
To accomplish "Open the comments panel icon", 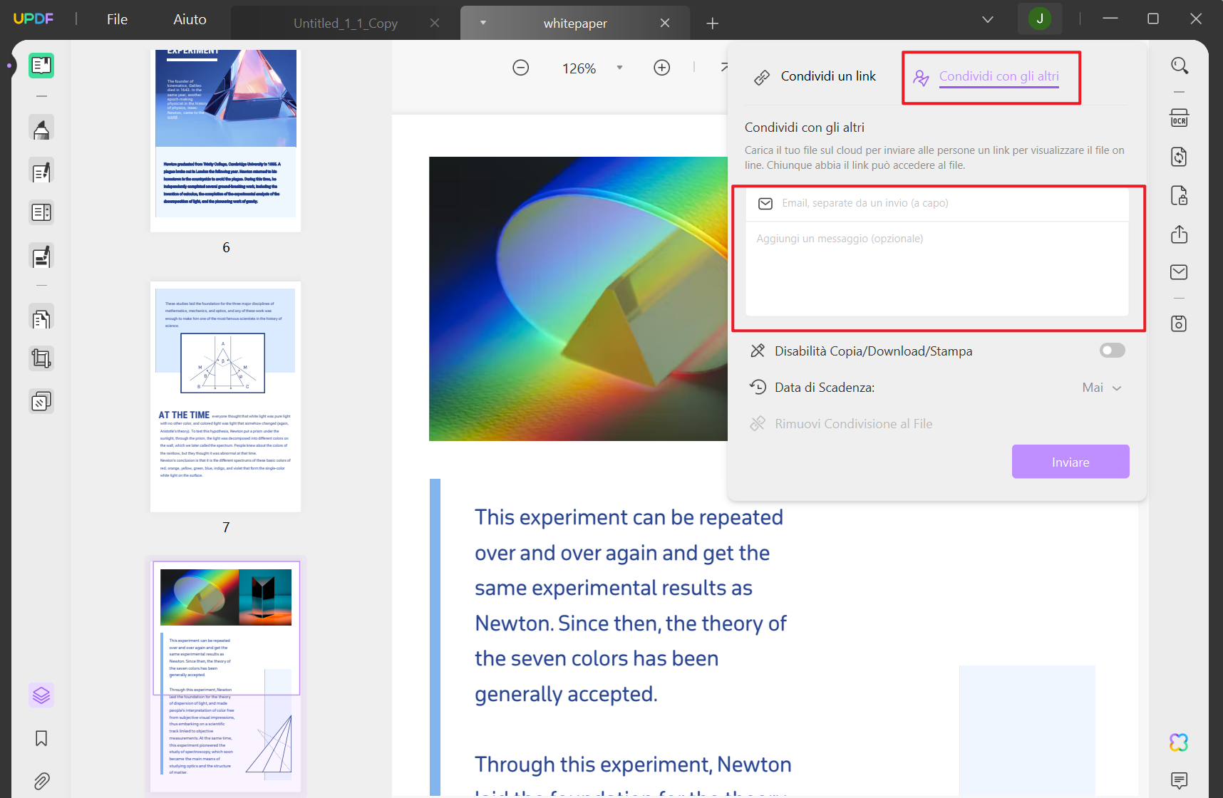I will (x=1180, y=780).
